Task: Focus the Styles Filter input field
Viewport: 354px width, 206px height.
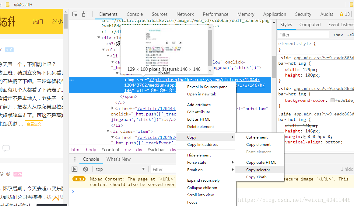Action: [304, 35]
